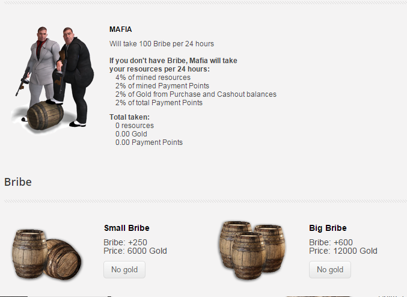Click 'Will take 100 Bribe per 24 hours'
This screenshot has width=407, height=297.
tap(161, 44)
